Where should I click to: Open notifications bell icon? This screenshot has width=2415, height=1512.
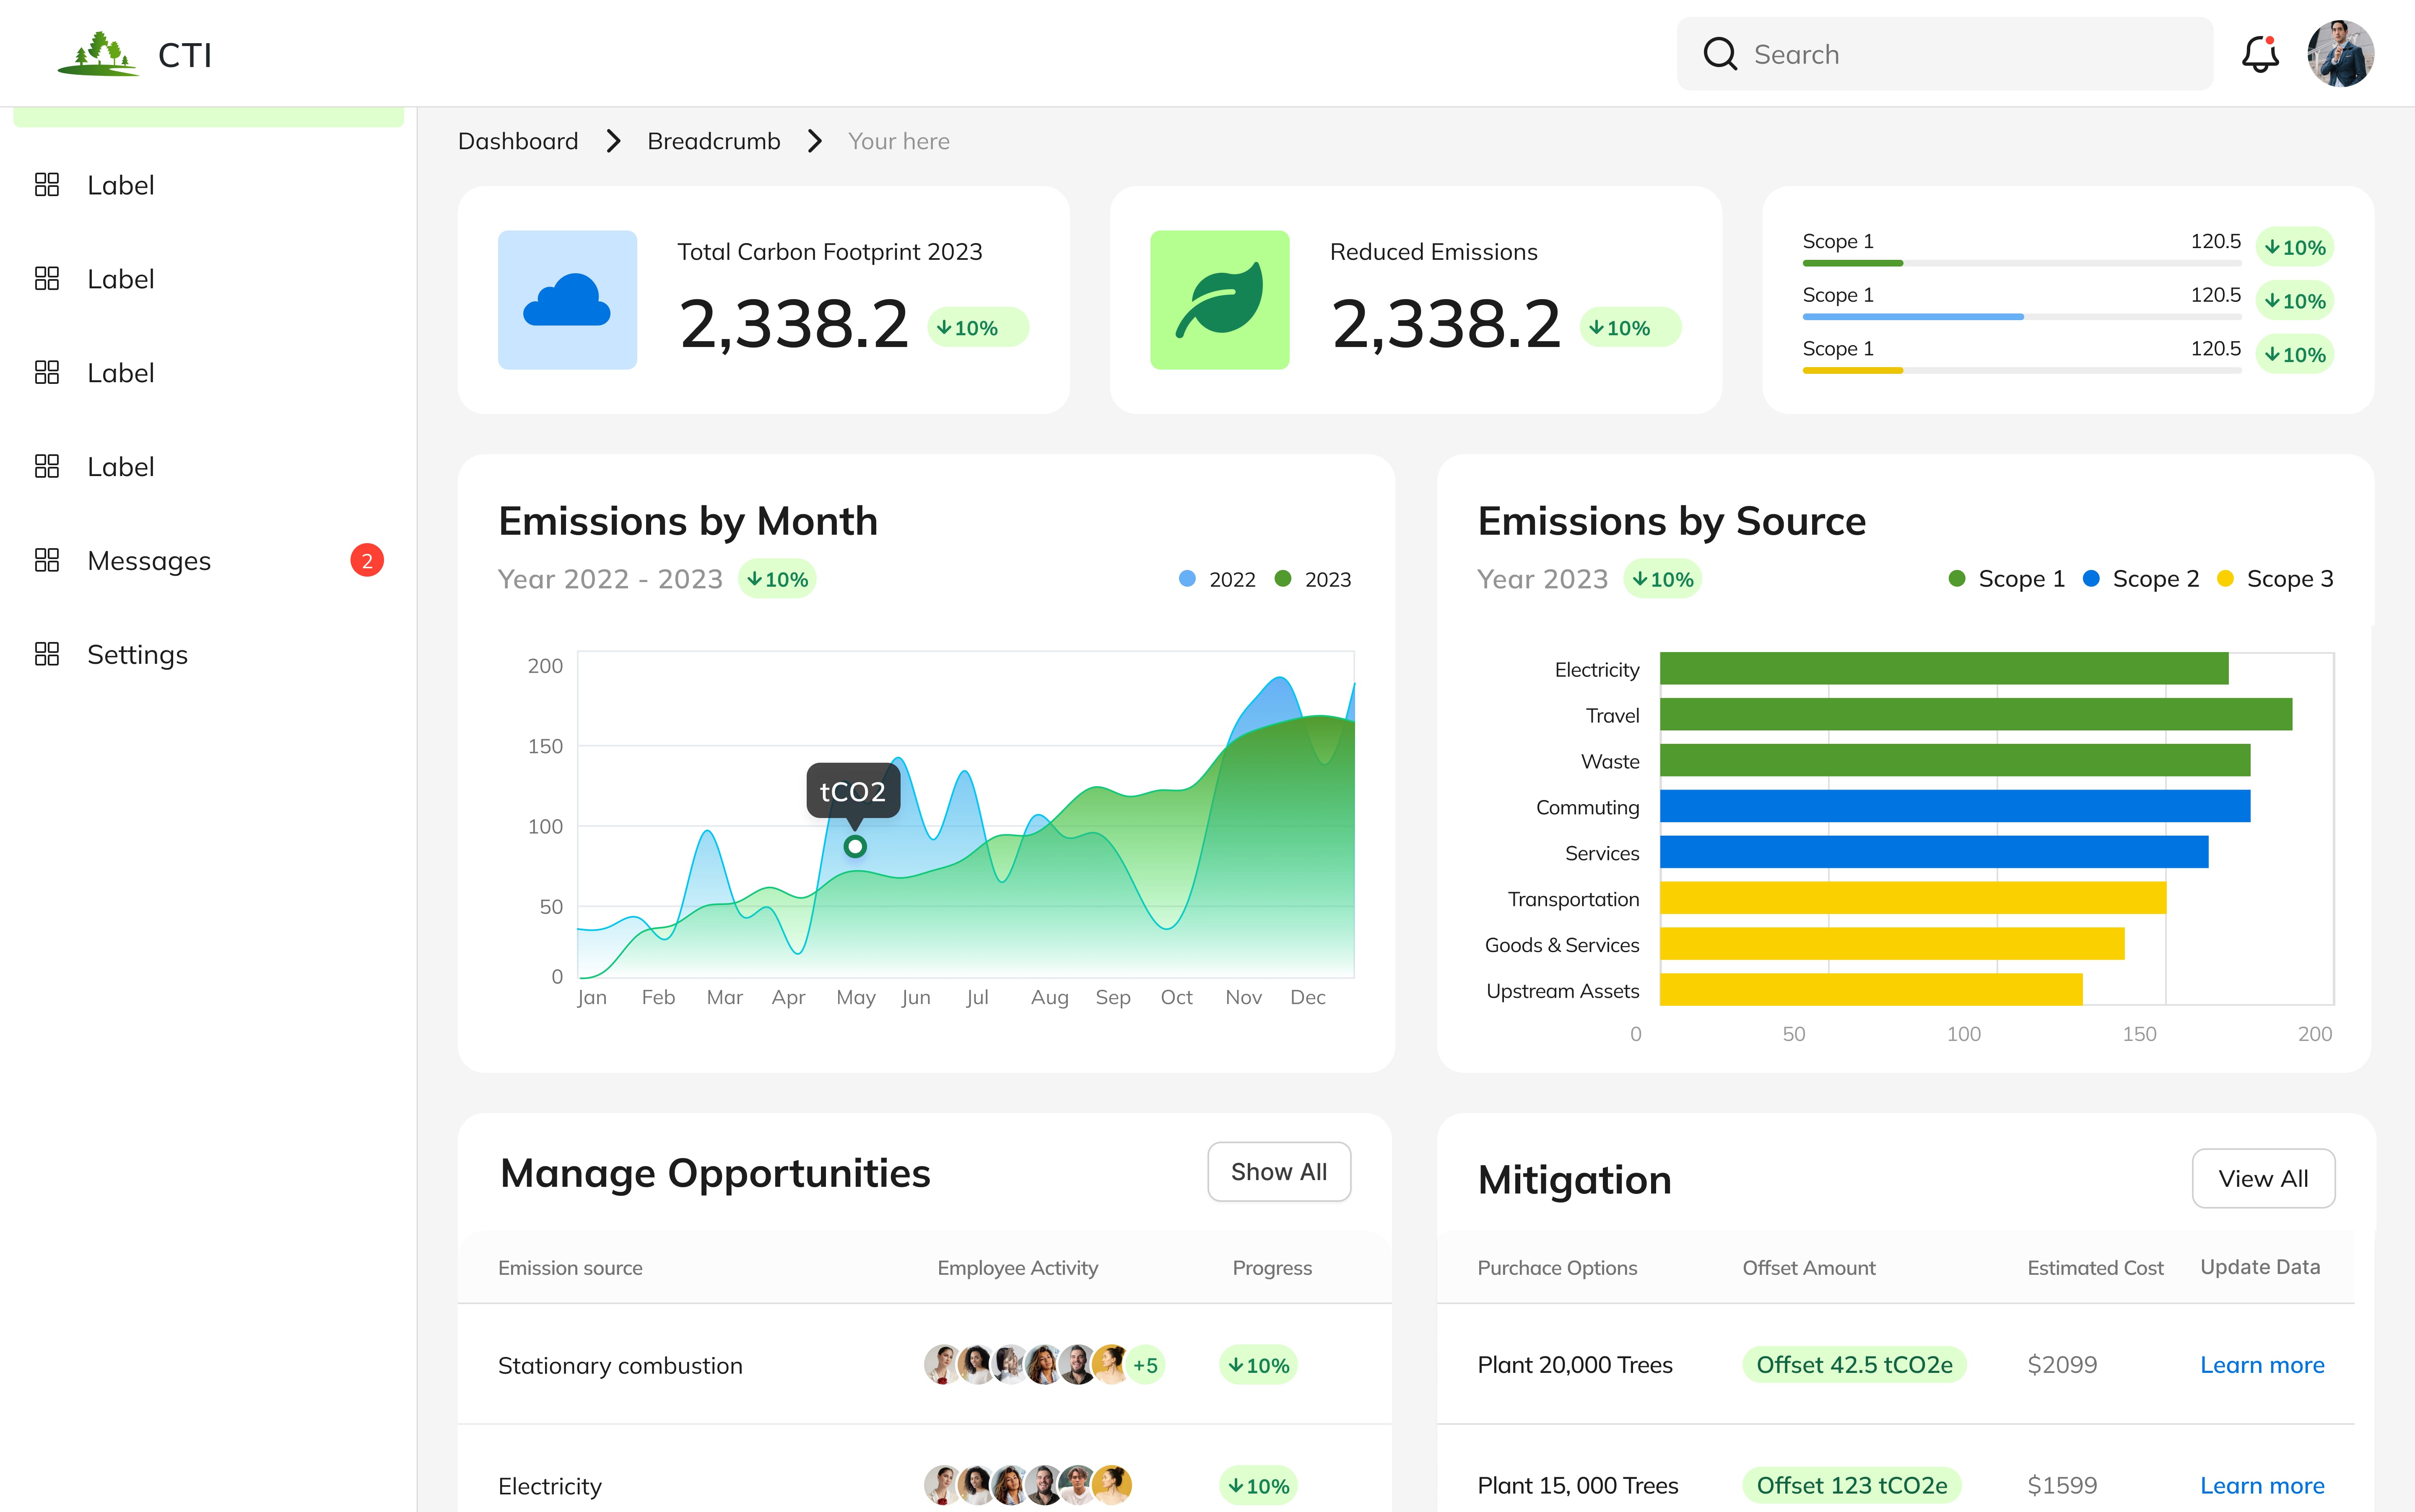tap(2260, 54)
